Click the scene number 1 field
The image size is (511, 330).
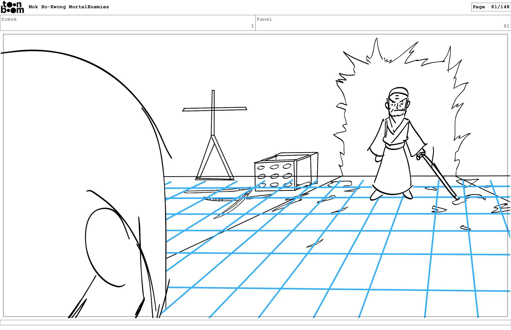click(x=252, y=26)
